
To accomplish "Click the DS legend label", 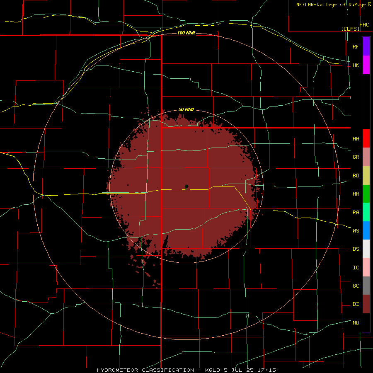I will 356,249.
